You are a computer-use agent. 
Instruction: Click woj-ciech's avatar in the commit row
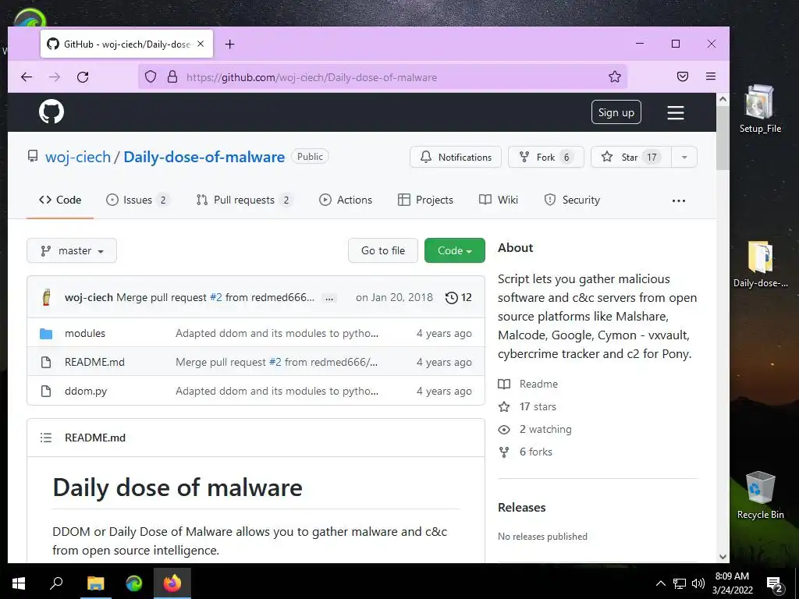(46, 297)
